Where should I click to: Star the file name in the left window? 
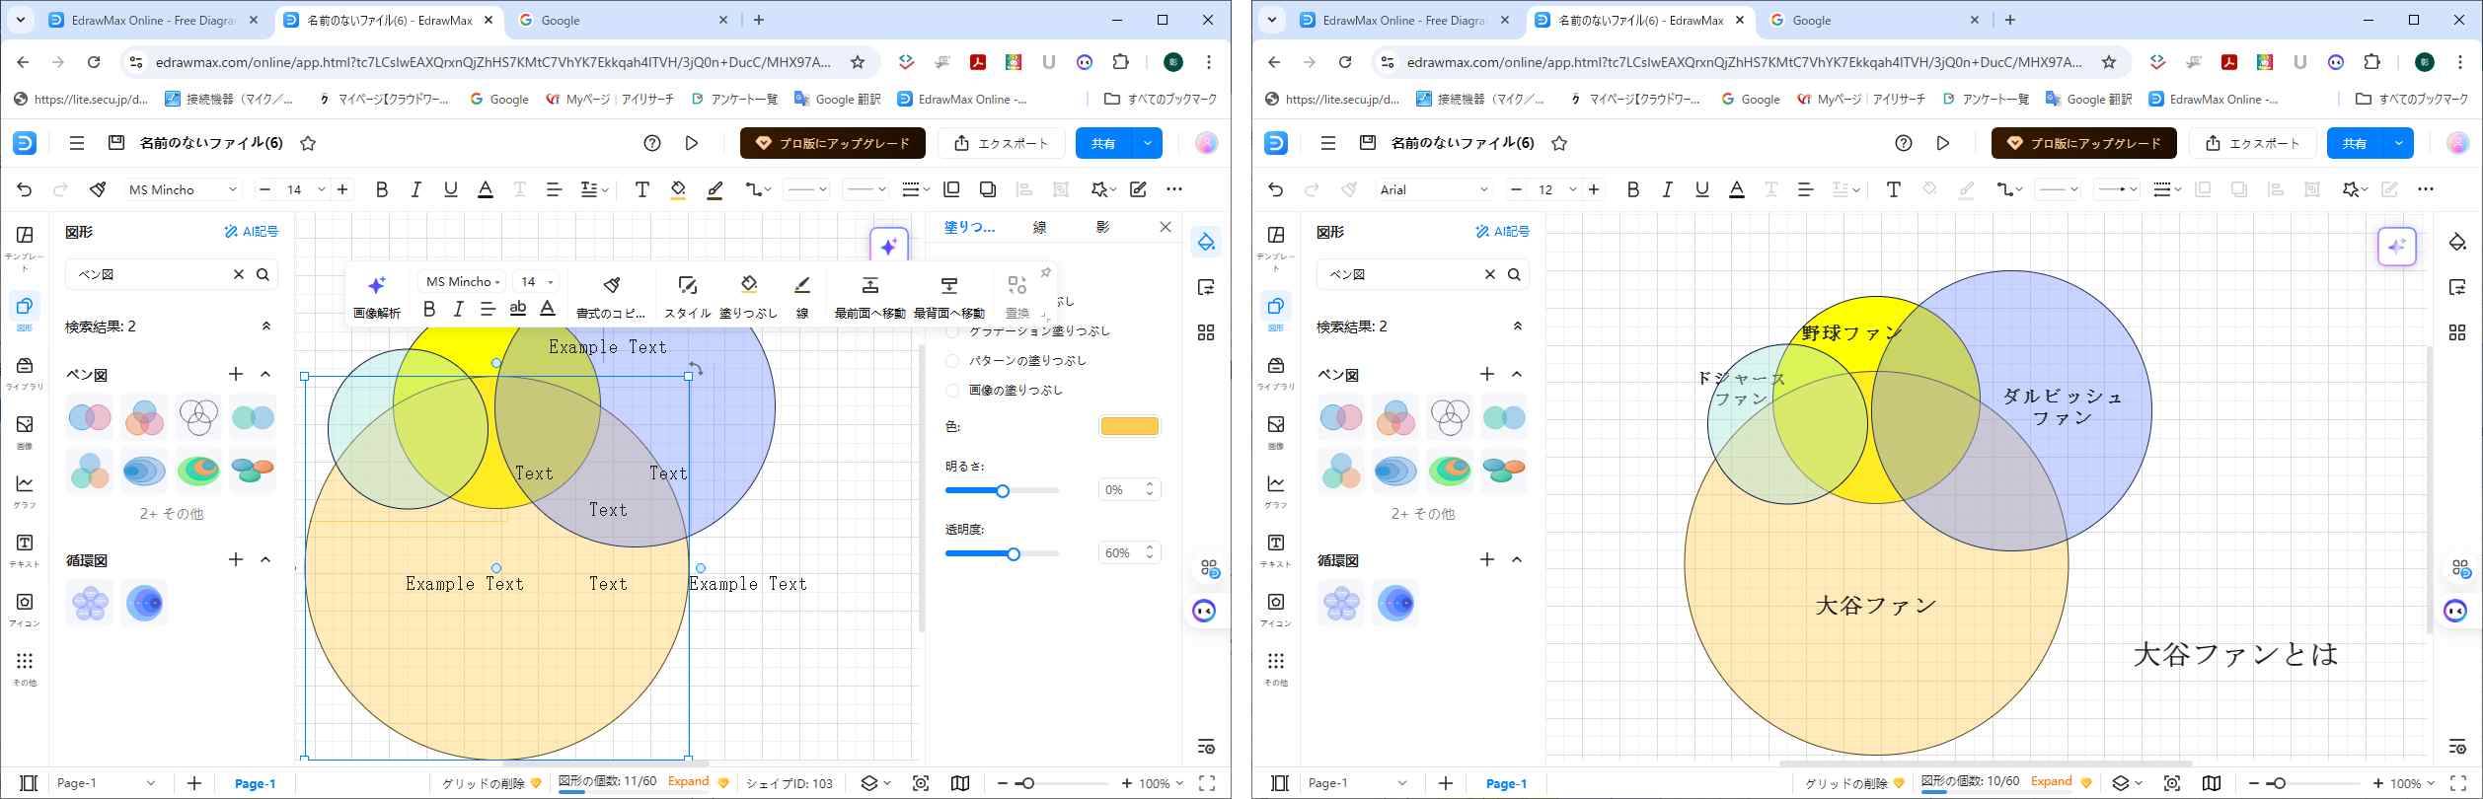[x=308, y=143]
